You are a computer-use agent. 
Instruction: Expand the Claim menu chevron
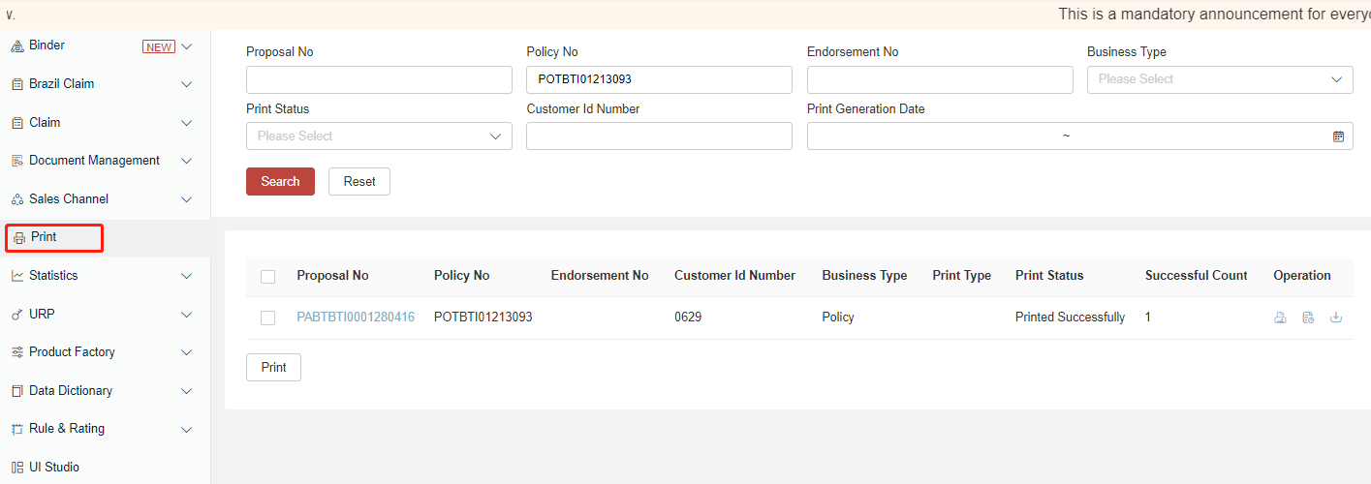pos(187,123)
